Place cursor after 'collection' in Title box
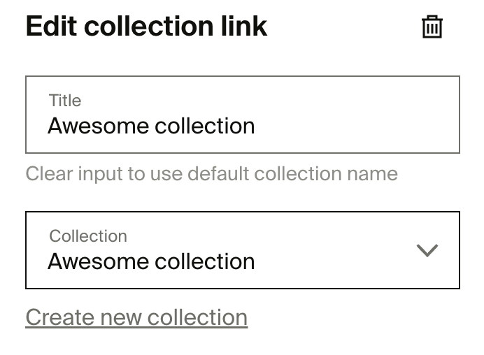This screenshot has height=355, width=484. 256,126
